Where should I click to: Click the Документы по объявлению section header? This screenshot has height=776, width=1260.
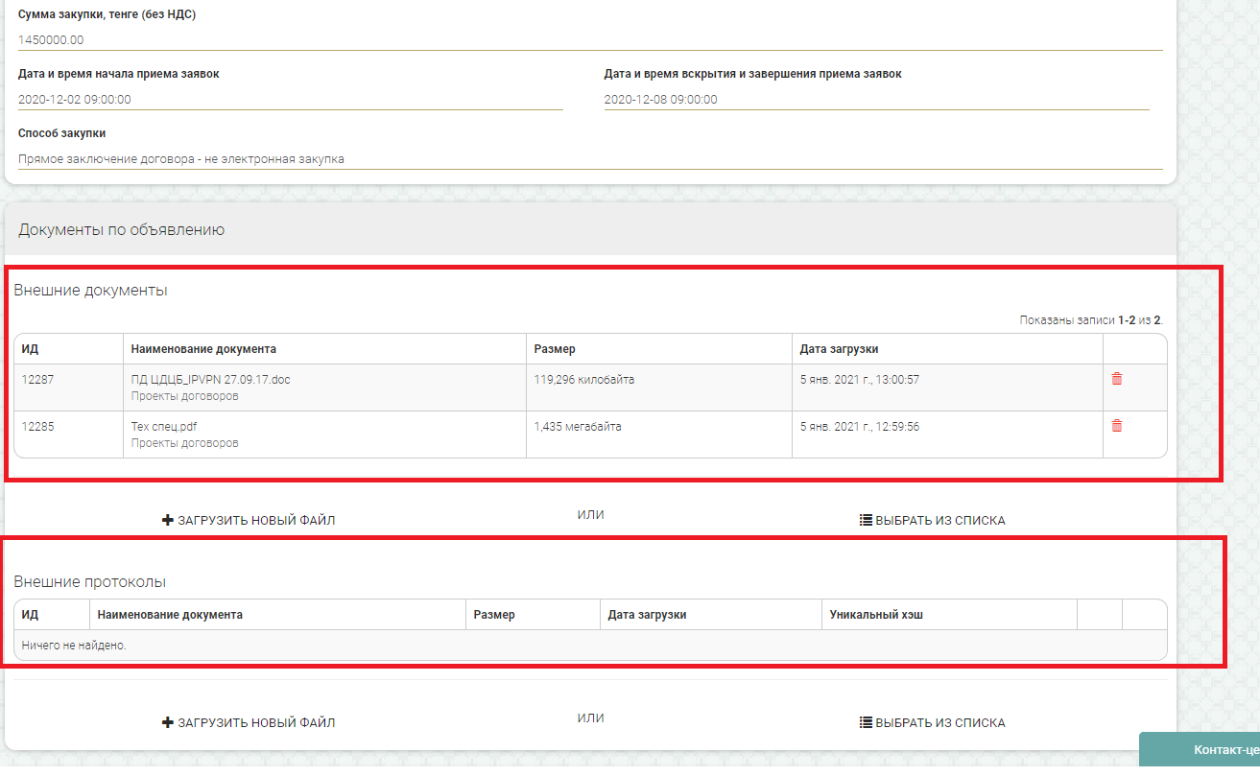tap(121, 230)
